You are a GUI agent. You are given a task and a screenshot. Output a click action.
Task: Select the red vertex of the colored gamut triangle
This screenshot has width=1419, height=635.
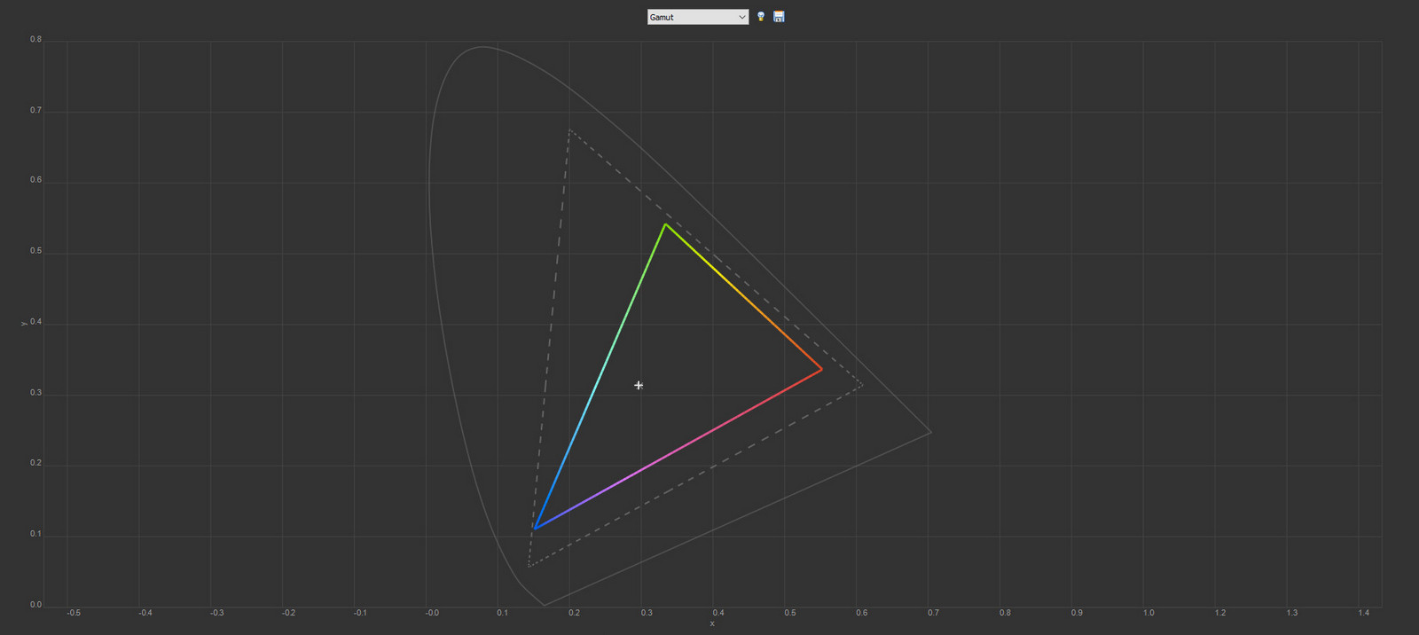(821, 369)
